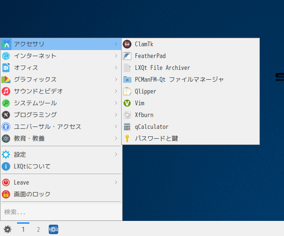Screen dimensions: 284x236
Task: Click the 設定 gear icon
Action: (6, 154)
